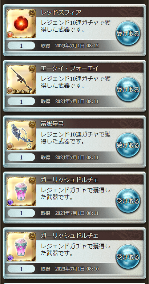Click the 富嶽景弓 item title bar
Viewport: 149px width, 284px height.
point(90,124)
